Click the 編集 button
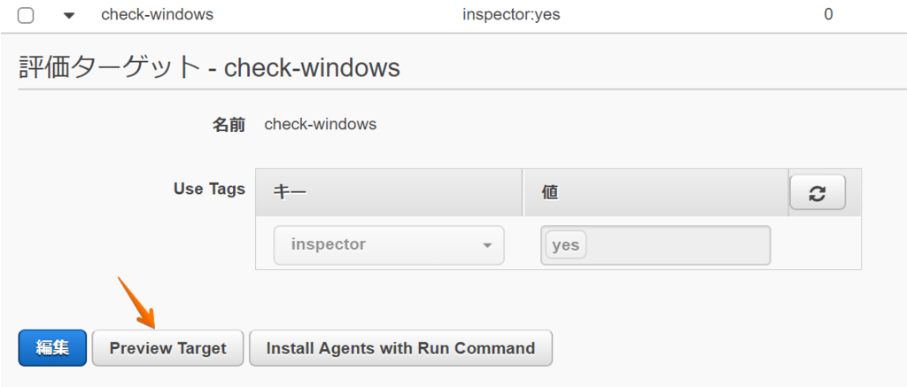 (x=52, y=348)
